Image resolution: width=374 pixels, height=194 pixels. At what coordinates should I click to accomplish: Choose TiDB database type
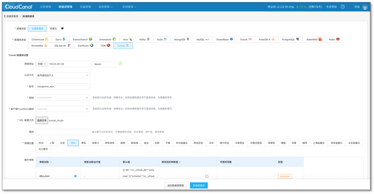tap(105, 46)
